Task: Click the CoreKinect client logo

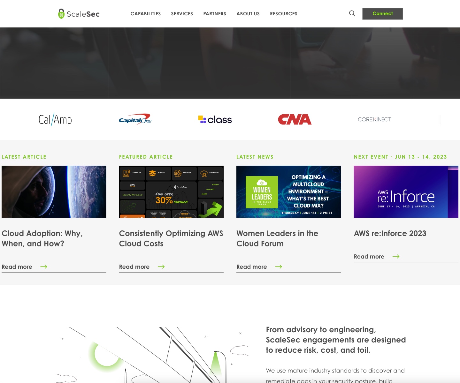Action: 374,119
